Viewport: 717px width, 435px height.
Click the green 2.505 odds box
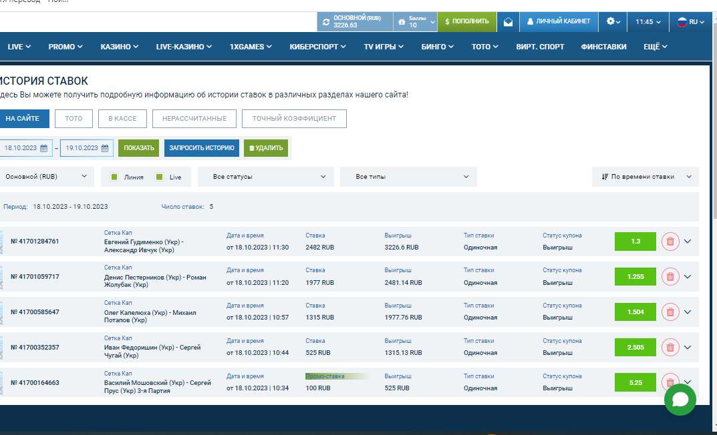[x=635, y=347]
